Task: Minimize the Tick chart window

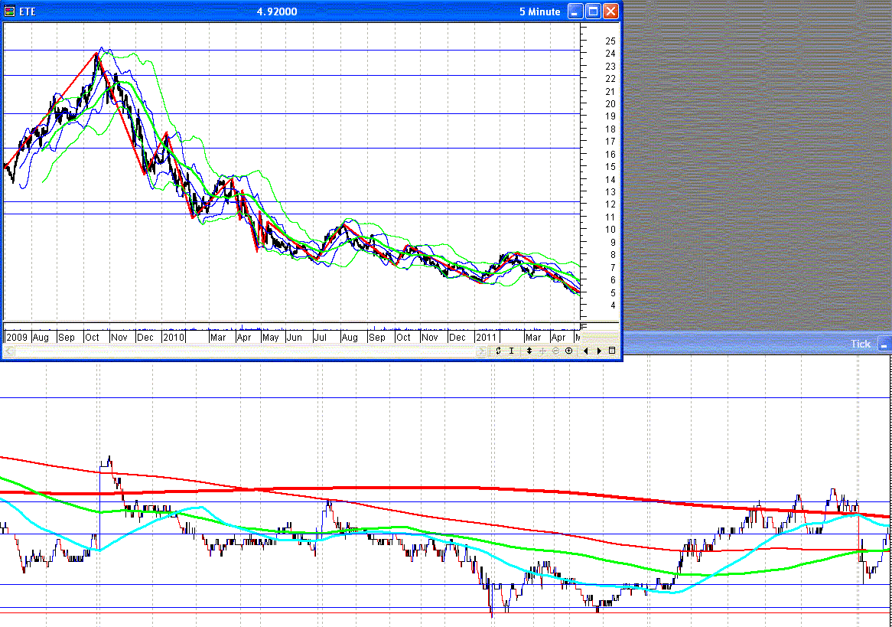Action: point(884,344)
